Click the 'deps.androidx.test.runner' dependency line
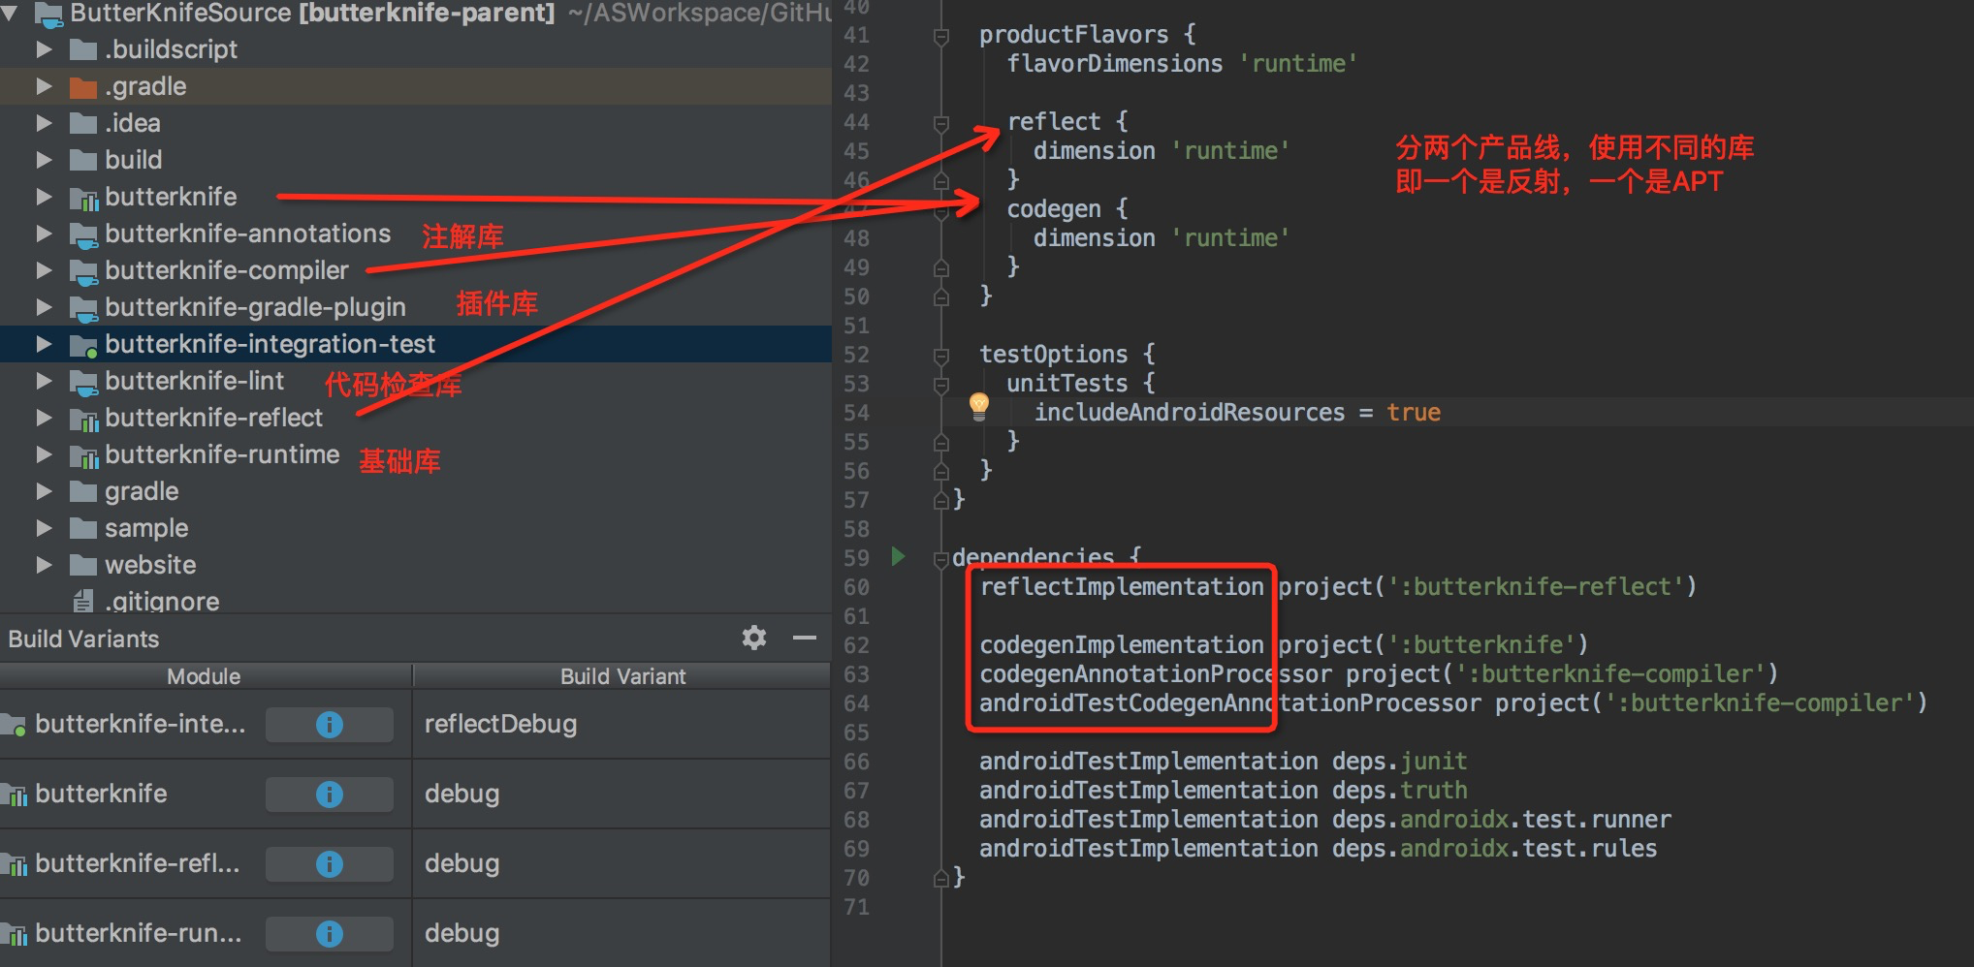The width and height of the screenshot is (1974, 967). coord(1324,820)
